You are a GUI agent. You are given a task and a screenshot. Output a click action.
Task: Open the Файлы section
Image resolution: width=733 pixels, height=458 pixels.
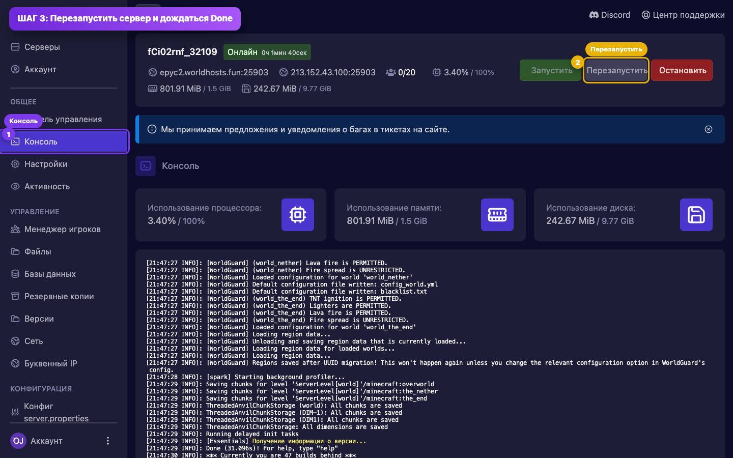click(64, 251)
